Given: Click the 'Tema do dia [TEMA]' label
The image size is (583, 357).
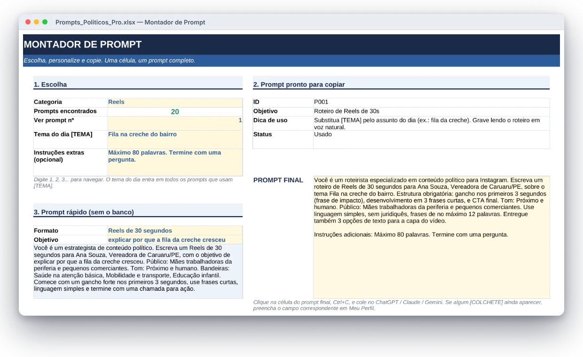Looking at the screenshot, I should [x=71, y=140].
